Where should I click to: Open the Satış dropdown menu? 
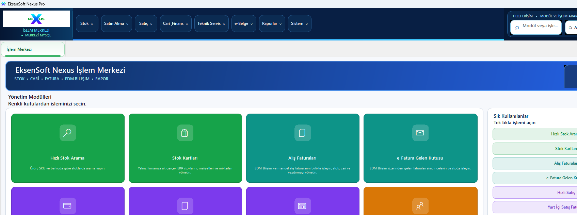pos(146,23)
